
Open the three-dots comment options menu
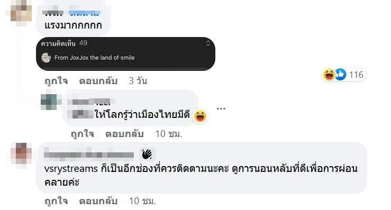point(221,108)
